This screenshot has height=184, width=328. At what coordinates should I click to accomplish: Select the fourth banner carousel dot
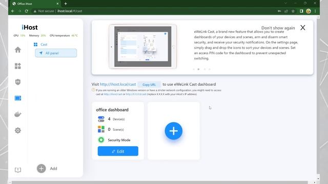click(210, 70)
